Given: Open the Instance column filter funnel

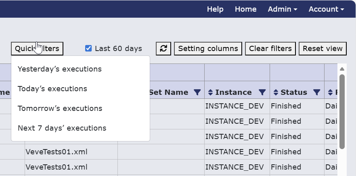Looking at the screenshot, I should click(x=262, y=92).
